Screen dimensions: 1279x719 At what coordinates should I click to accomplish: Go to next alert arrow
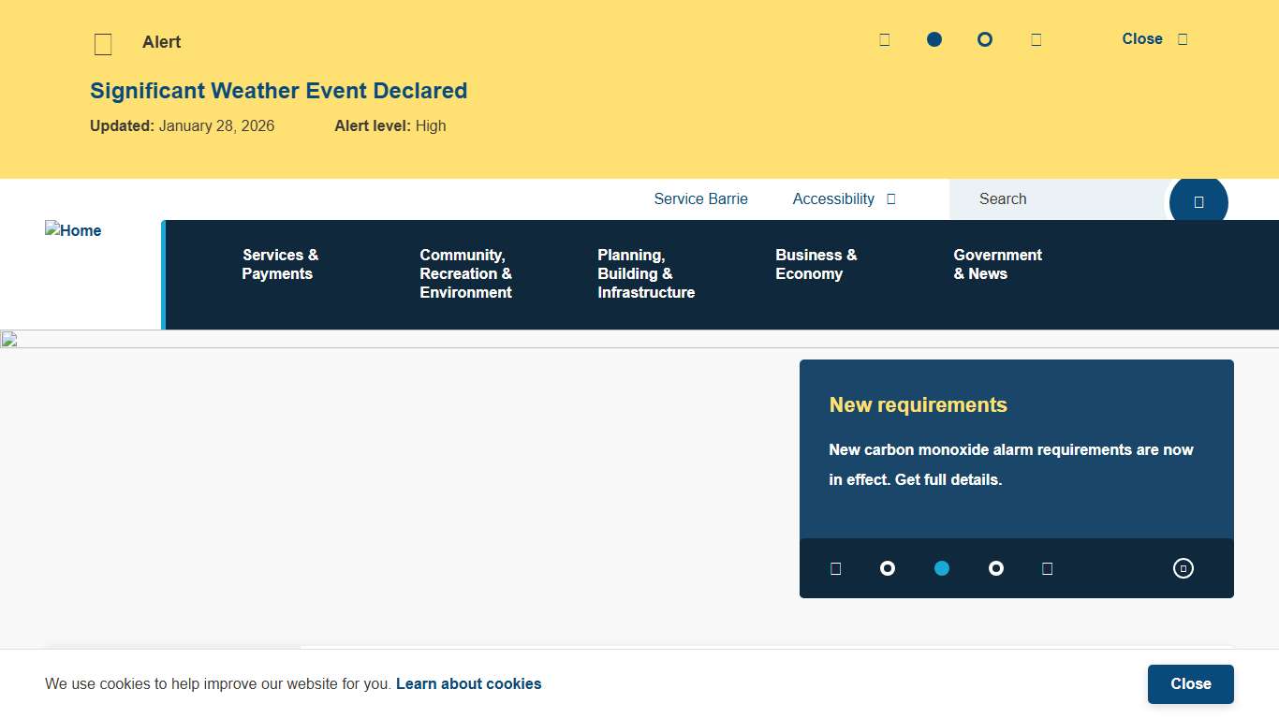(1036, 39)
